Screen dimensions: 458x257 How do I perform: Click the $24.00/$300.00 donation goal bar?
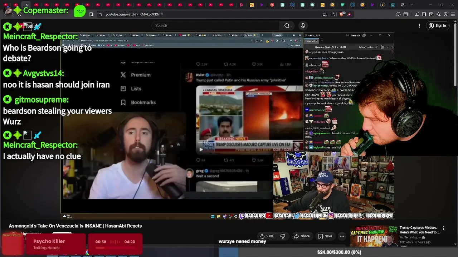coord(339,252)
